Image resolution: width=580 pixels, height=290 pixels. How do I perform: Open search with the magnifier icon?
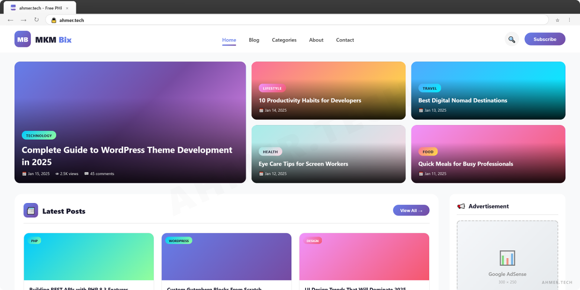pyautogui.click(x=511, y=40)
